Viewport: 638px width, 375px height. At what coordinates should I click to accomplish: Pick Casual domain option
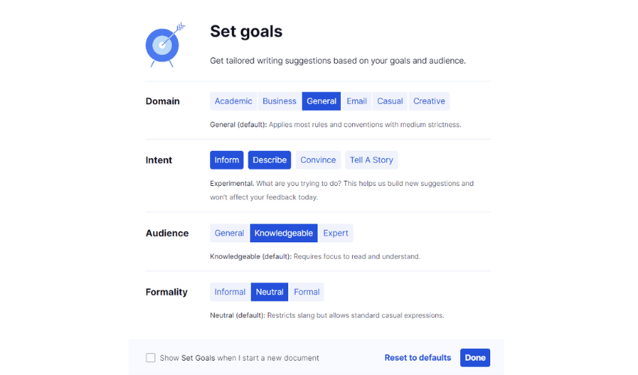390,101
